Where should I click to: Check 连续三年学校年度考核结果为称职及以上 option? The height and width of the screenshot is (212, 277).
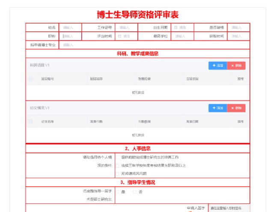pyautogui.click(x=117, y=165)
